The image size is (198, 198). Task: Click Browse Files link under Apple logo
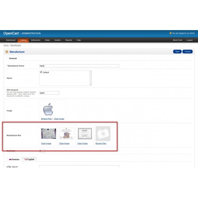coord(46,119)
